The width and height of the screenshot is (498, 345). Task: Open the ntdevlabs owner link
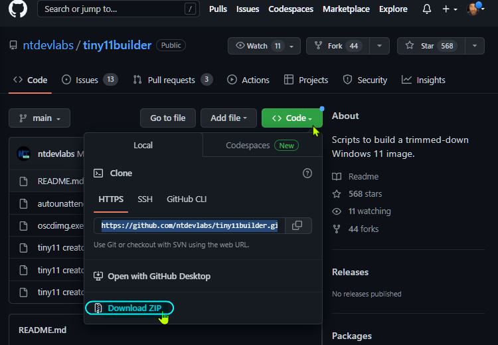[48, 45]
